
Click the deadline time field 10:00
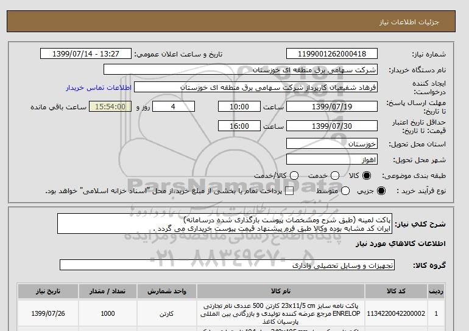[x=239, y=106]
